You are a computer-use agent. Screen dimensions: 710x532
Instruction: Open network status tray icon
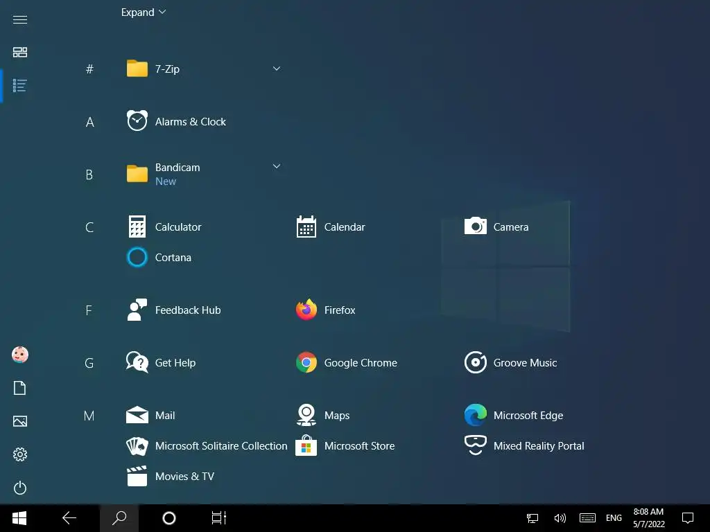(x=532, y=518)
